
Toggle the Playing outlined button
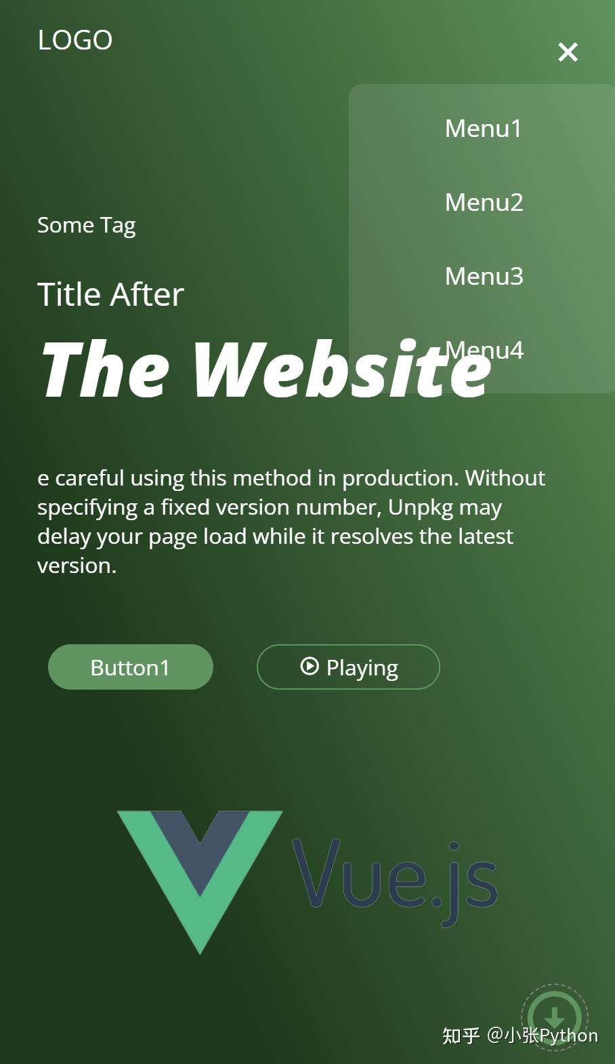click(348, 667)
